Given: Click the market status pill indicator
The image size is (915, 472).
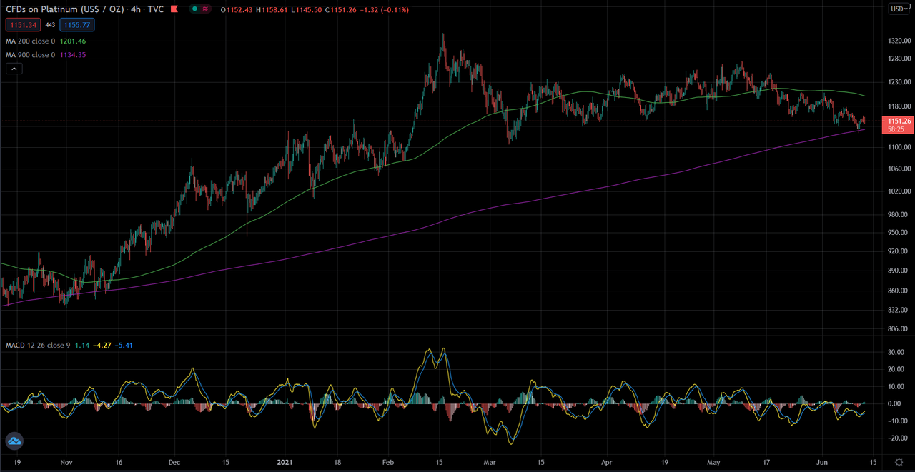Looking at the screenshot, I should click(x=201, y=9).
